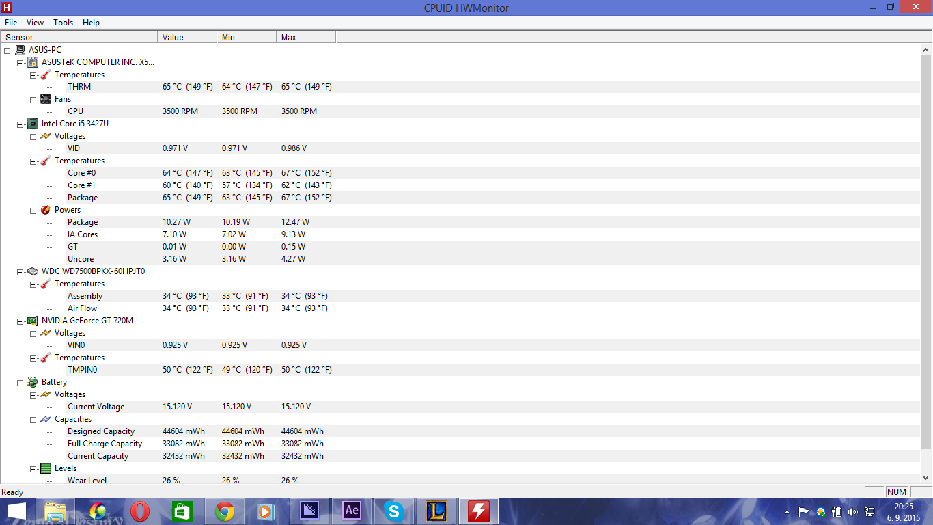The image size is (933, 525).
Task: Click the Sensor column header
Action: point(79,37)
